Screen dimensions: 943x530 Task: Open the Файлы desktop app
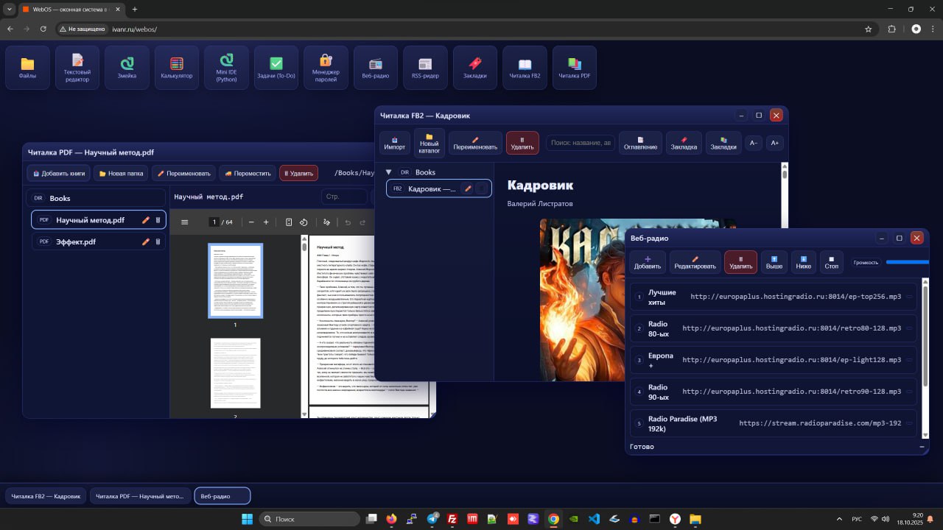[x=27, y=68]
